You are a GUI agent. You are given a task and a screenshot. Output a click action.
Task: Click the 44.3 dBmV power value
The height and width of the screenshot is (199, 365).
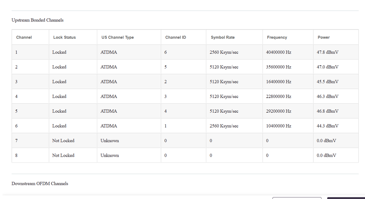click(327, 126)
